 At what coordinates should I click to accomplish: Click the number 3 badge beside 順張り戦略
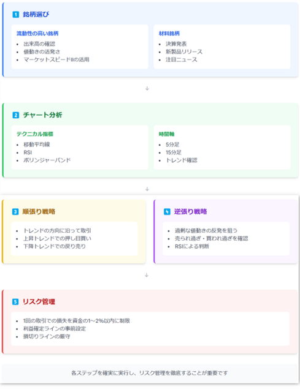pyautogui.click(x=15, y=212)
